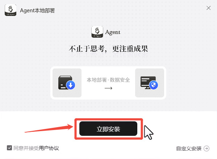Viewport: 217px width, 159px height.
Task: Select the right gray security tile
Action: click(x=150, y=83)
